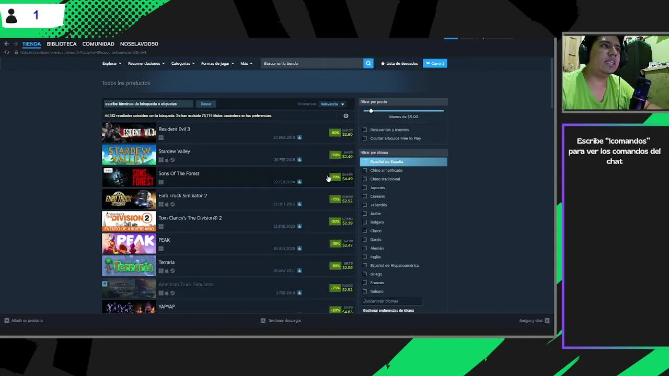
Task: Click the Amigos y chat icon
Action: (x=547, y=321)
